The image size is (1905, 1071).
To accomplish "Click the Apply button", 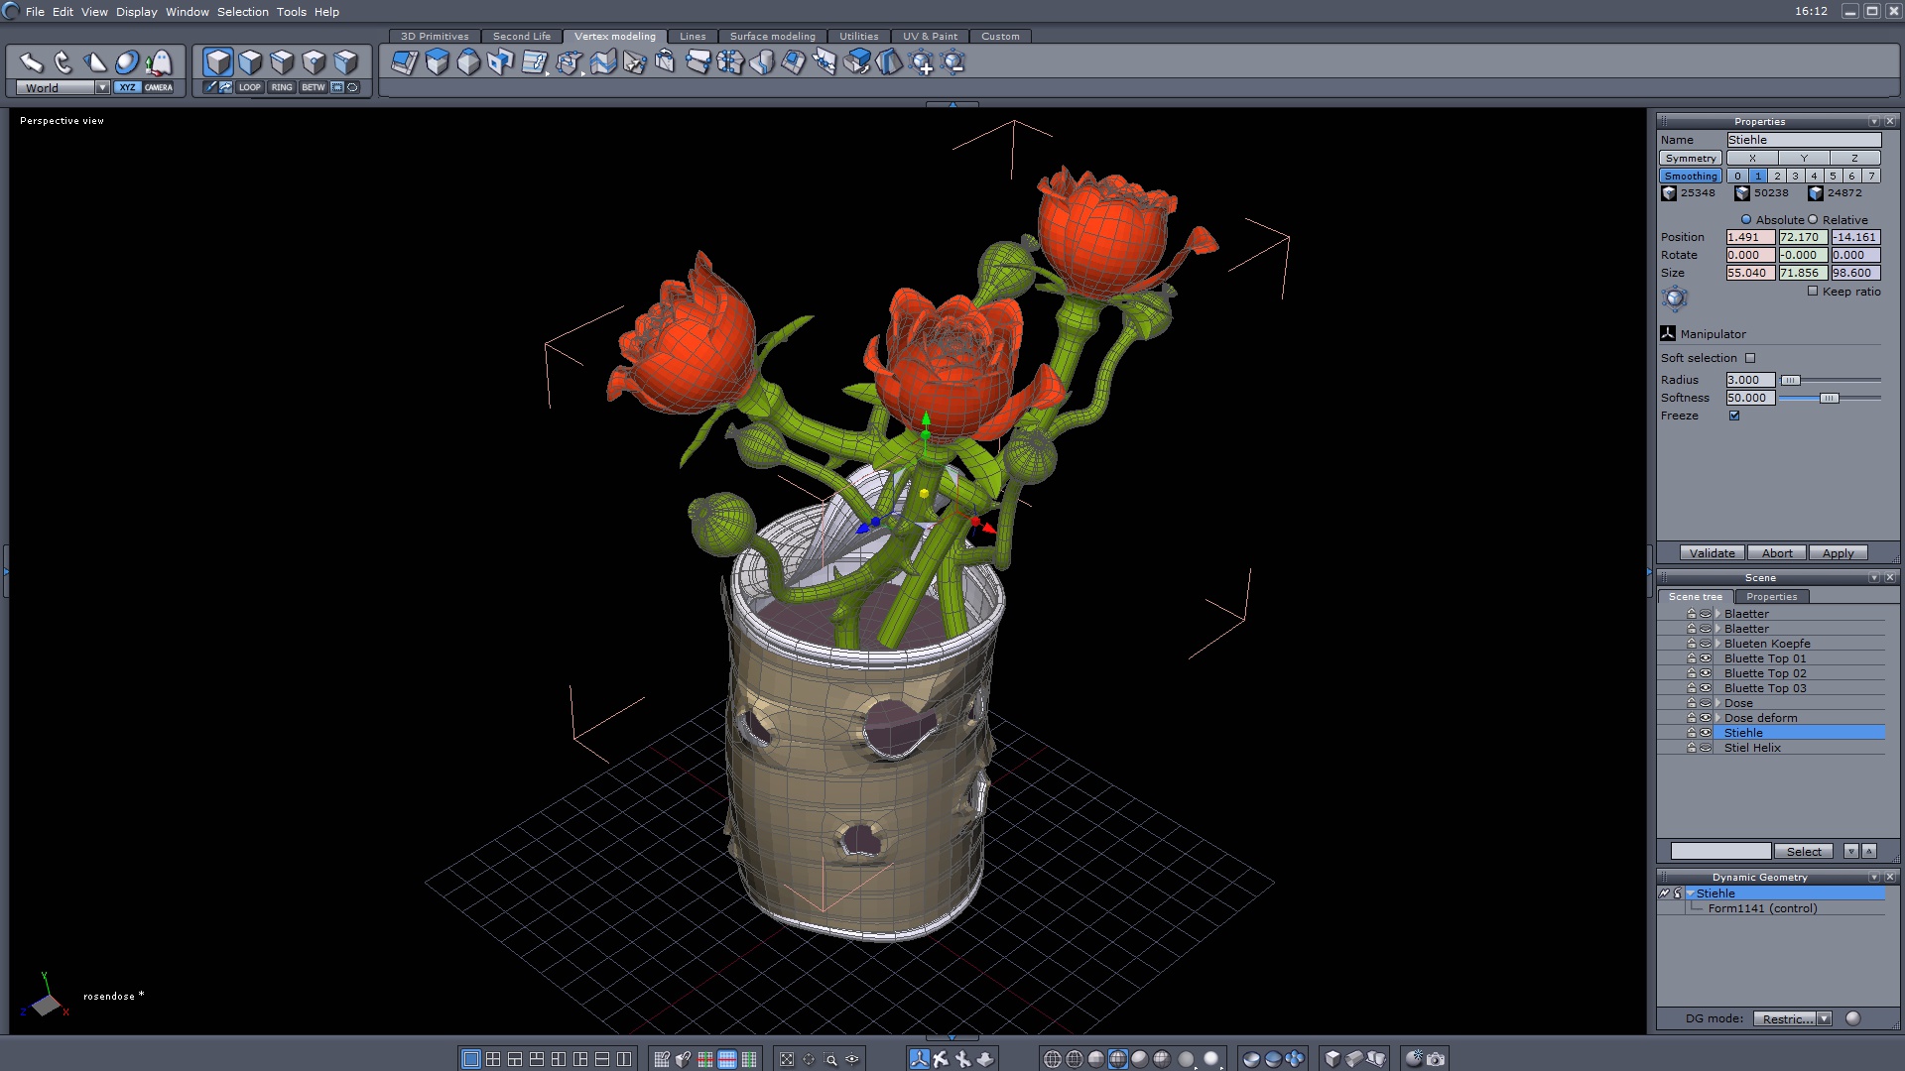I will point(1838,553).
